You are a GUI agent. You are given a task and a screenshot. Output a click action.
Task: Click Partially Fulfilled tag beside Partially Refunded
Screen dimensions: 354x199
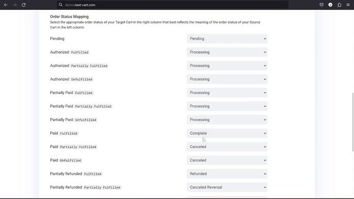pos(102,188)
